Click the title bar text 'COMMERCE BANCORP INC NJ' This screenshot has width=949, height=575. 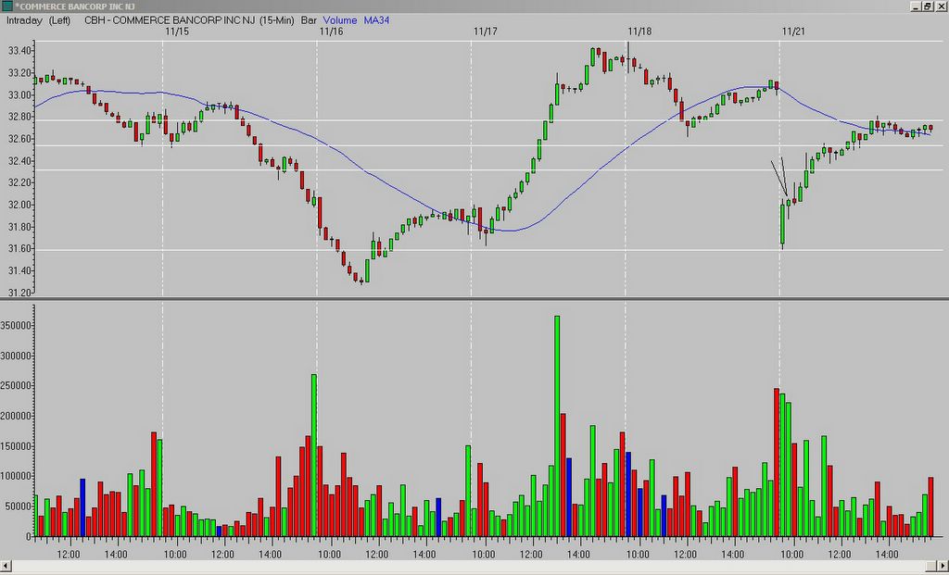78,6
